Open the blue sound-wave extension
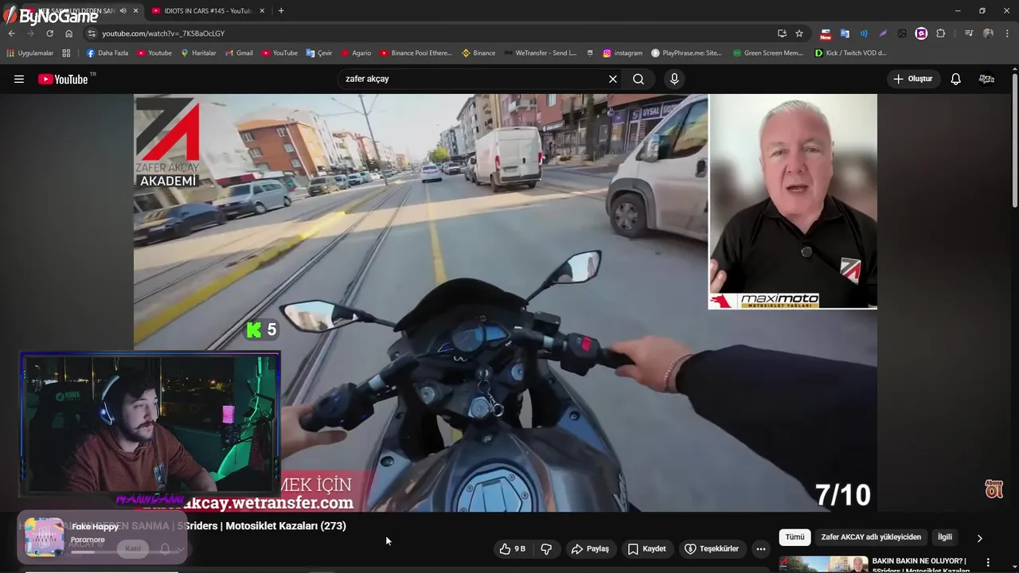This screenshot has height=573, width=1019. click(x=864, y=33)
